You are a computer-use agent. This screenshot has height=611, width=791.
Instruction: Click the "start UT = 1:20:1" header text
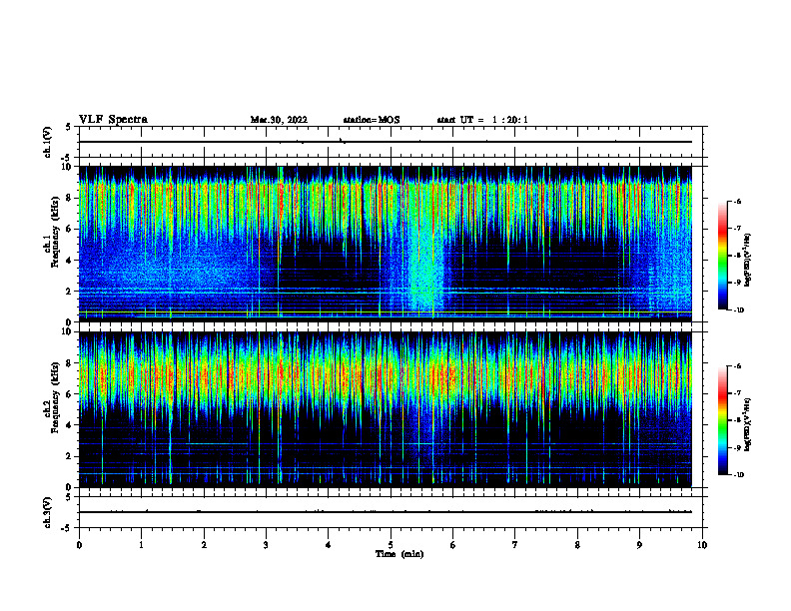[482, 120]
